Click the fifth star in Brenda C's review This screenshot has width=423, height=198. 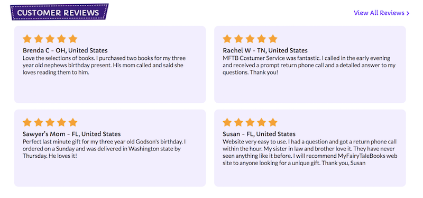[x=73, y=39]
